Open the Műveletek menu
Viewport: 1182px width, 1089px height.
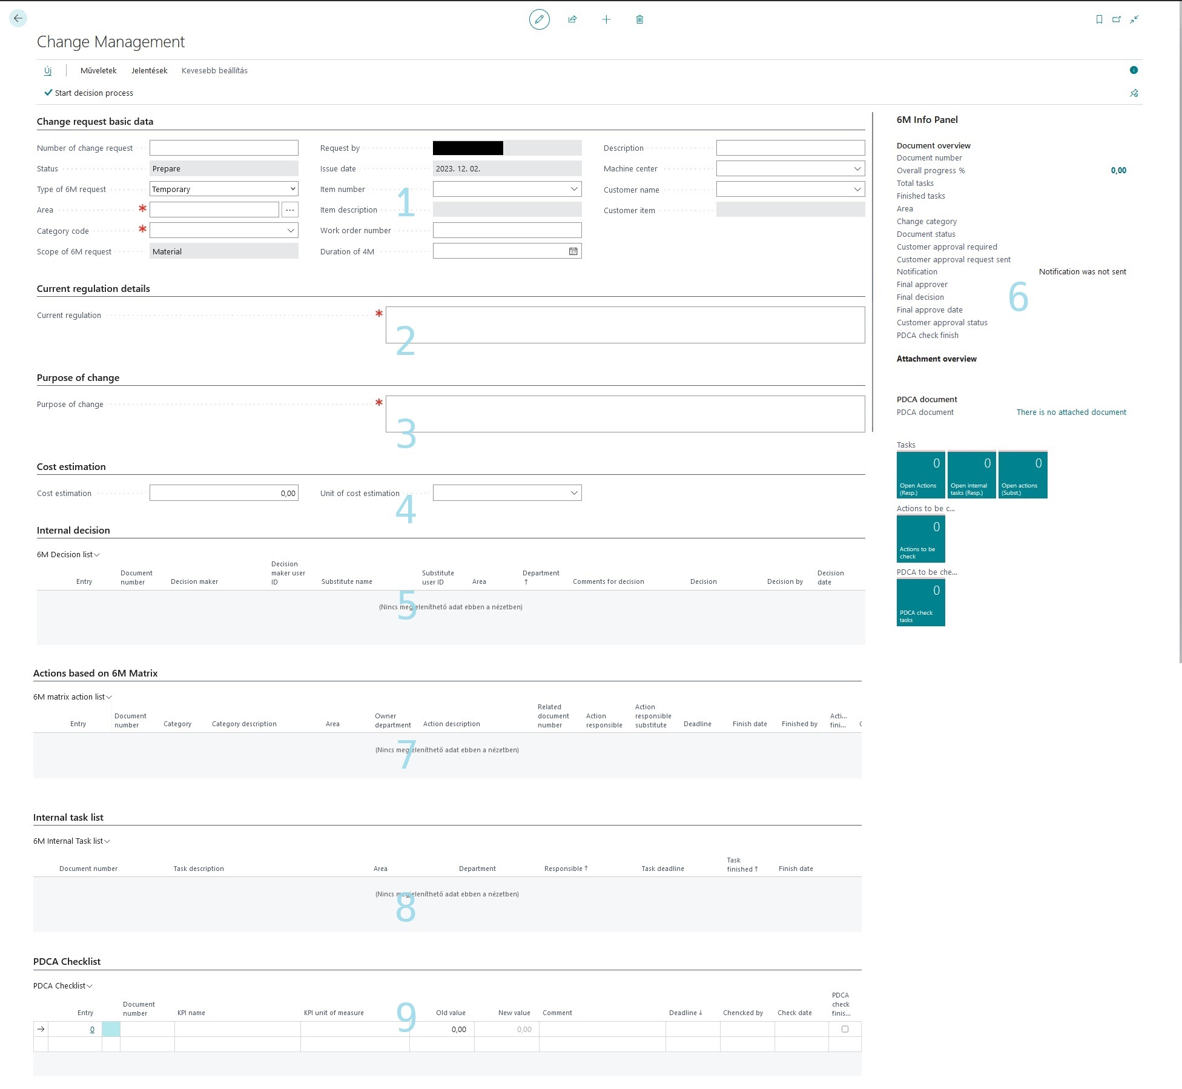coord(98,70)
